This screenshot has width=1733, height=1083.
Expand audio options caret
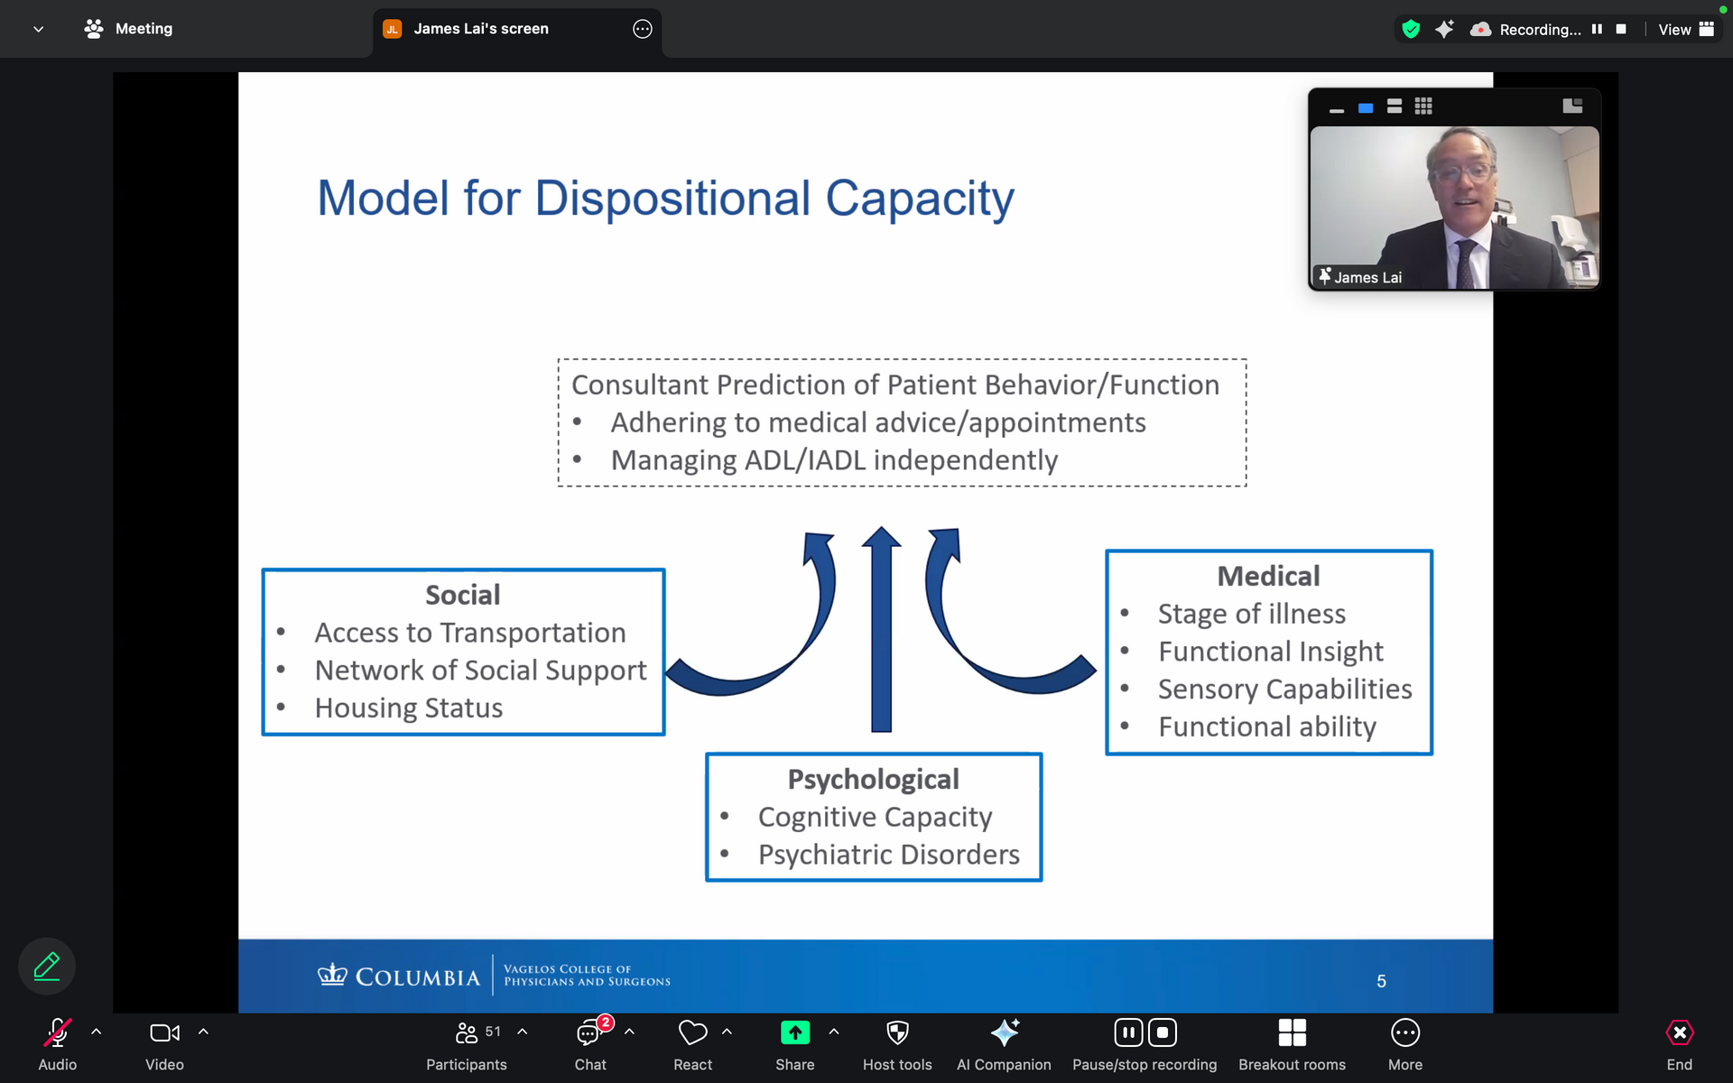point(97,1032)
